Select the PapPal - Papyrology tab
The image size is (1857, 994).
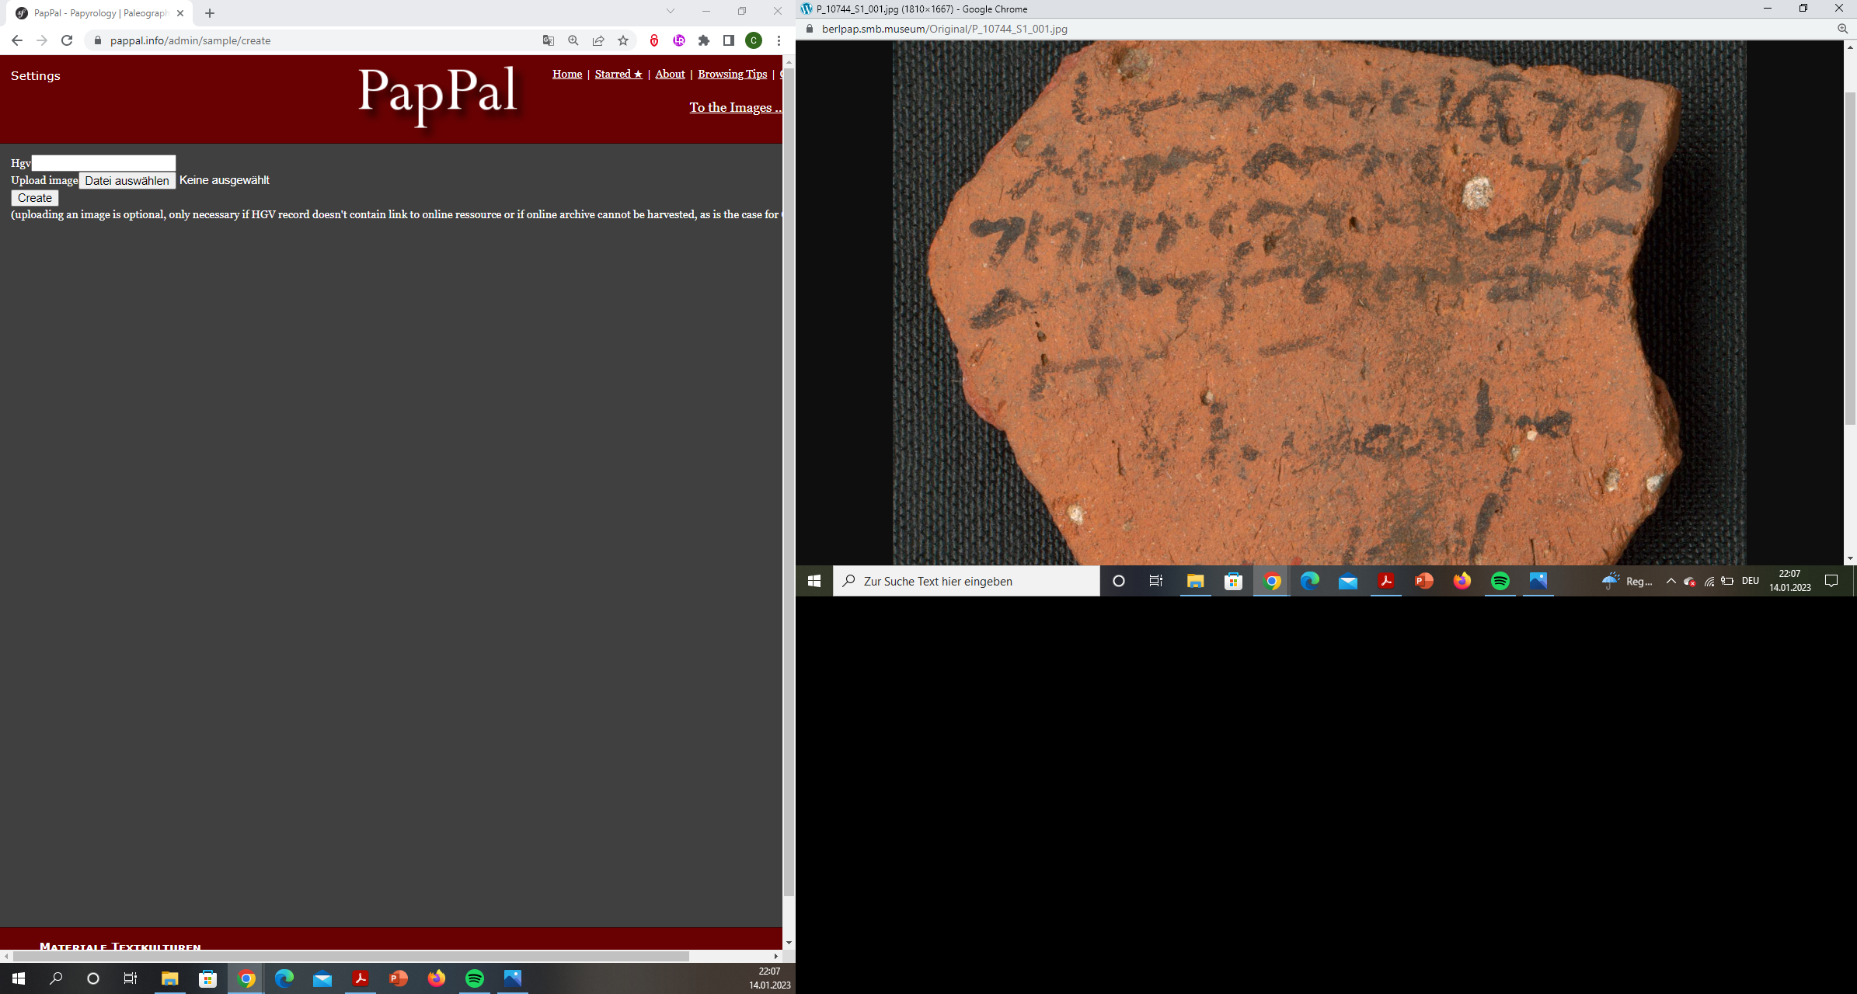click(x=101, y=13)
